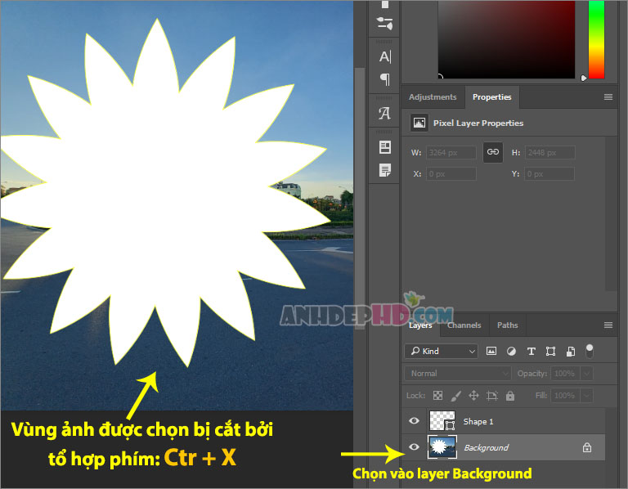
Task: Filter layers by type layer icon
Action: 531,352
